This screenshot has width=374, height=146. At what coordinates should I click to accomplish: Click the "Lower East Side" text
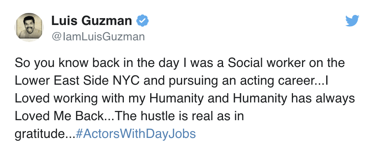click(62, 81)
